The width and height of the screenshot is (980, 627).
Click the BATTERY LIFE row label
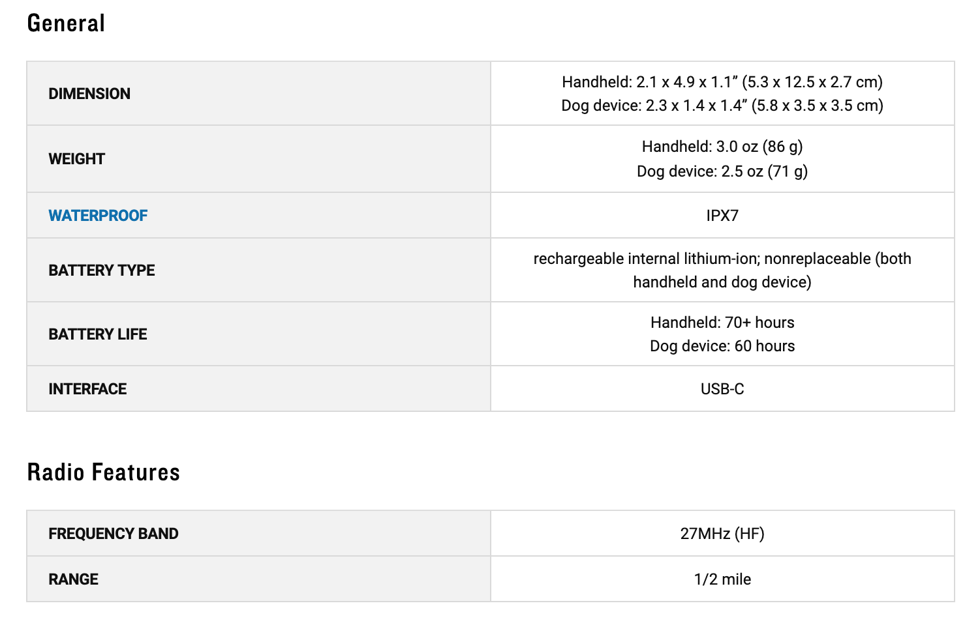98,334
